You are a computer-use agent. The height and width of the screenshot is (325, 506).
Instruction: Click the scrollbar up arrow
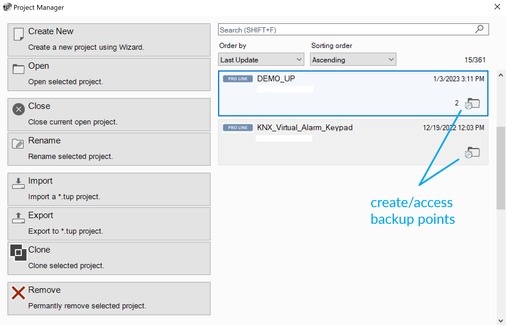tap(501, 75)
